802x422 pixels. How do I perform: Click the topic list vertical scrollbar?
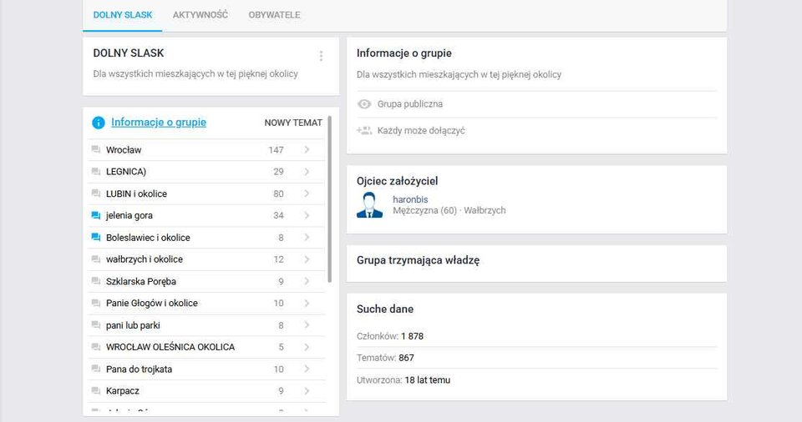[331, 200]
